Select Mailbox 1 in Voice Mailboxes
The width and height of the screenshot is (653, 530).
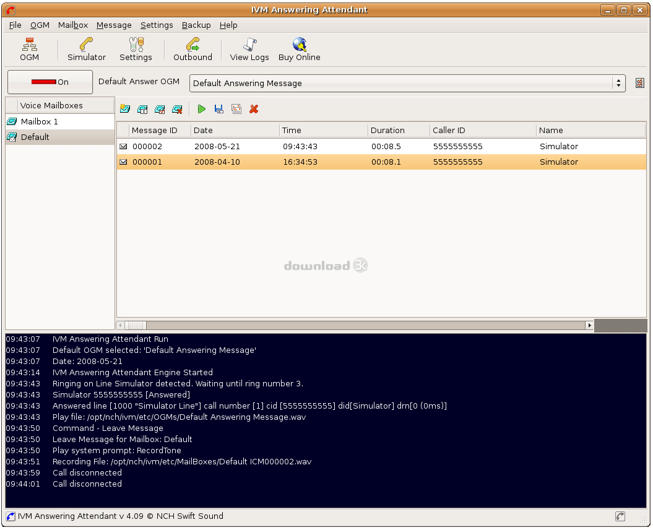(x=60, y=122)
